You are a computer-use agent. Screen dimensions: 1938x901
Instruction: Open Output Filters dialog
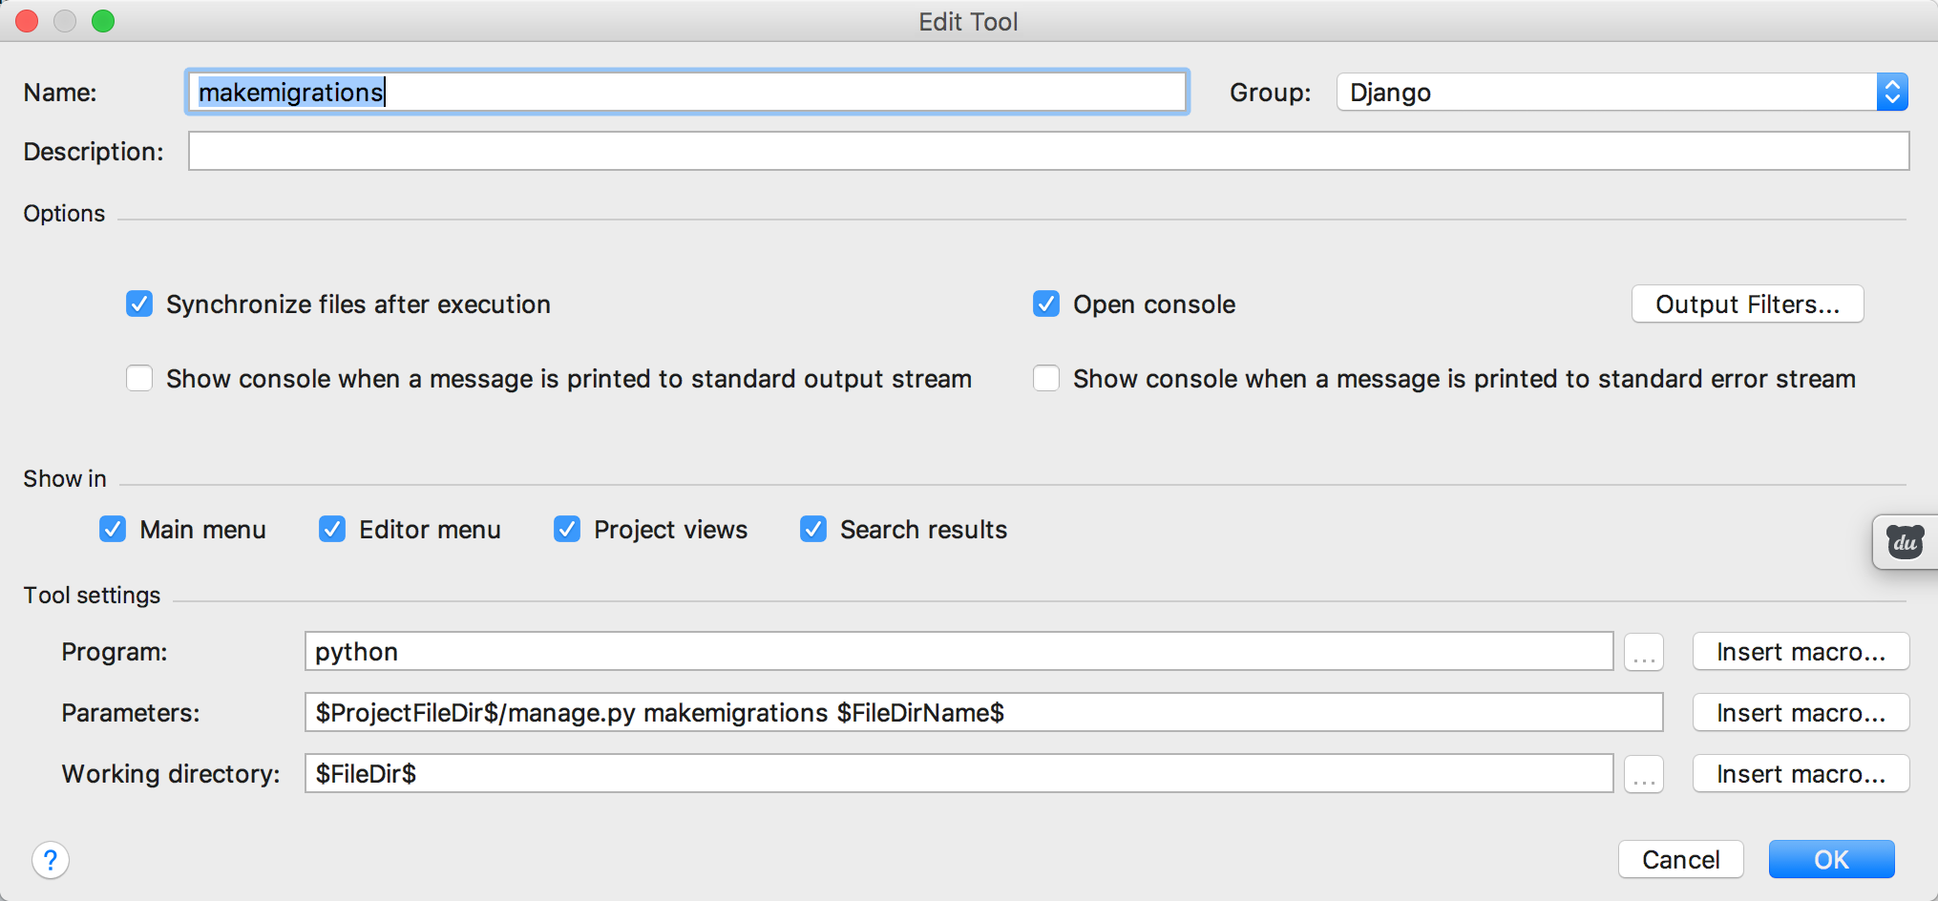click(1747, 304)
